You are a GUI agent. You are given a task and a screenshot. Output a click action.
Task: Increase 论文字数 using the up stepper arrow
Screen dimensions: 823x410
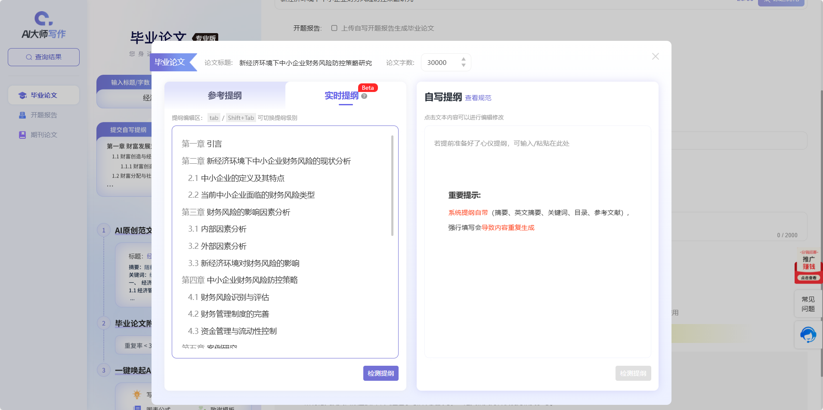coord(464,59)
